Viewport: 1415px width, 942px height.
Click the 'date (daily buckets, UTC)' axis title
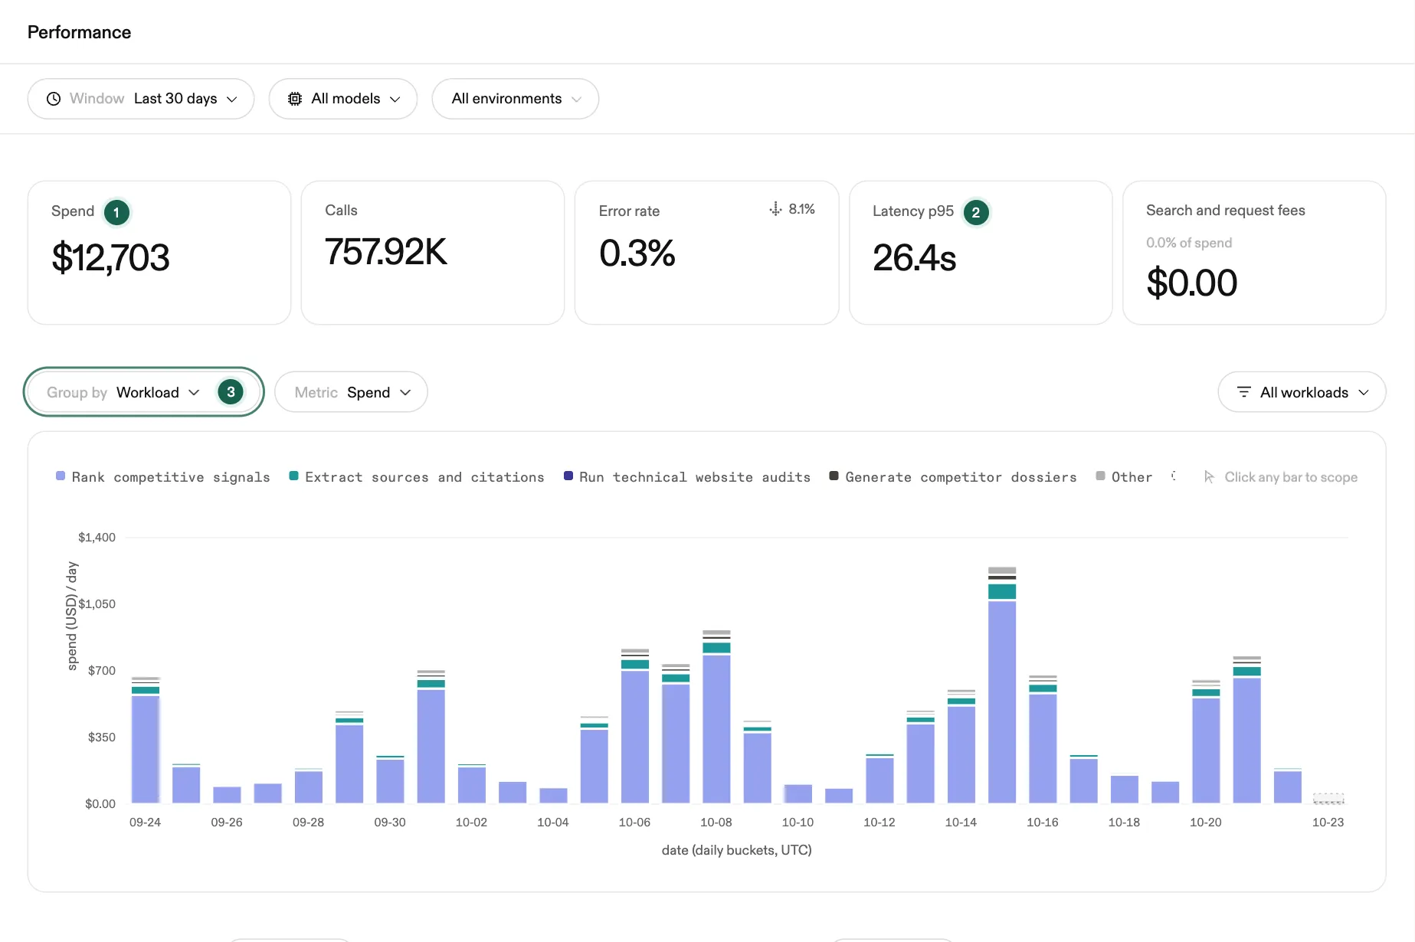pos(737,850)
